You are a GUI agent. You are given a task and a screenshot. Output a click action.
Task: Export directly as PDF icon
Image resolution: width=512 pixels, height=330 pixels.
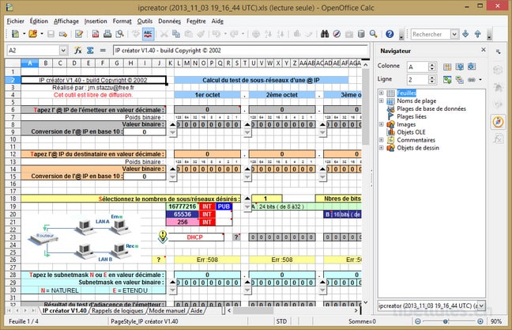[x=96, y=34]
